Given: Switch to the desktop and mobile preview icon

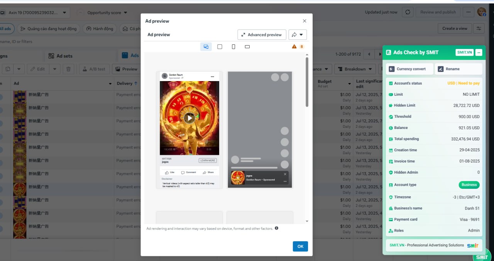Looking at the screenshot, I should pos(206,47).
